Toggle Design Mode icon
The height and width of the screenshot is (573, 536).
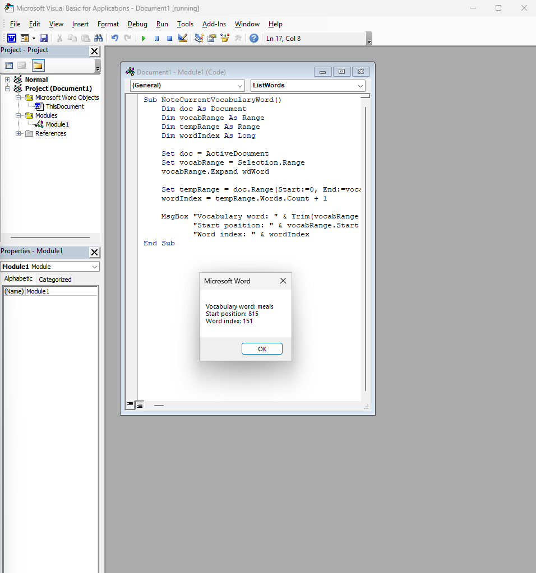tap(183, 38)
